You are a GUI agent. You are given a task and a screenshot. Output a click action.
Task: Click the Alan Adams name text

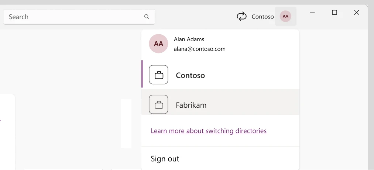(x=189, y=39)
